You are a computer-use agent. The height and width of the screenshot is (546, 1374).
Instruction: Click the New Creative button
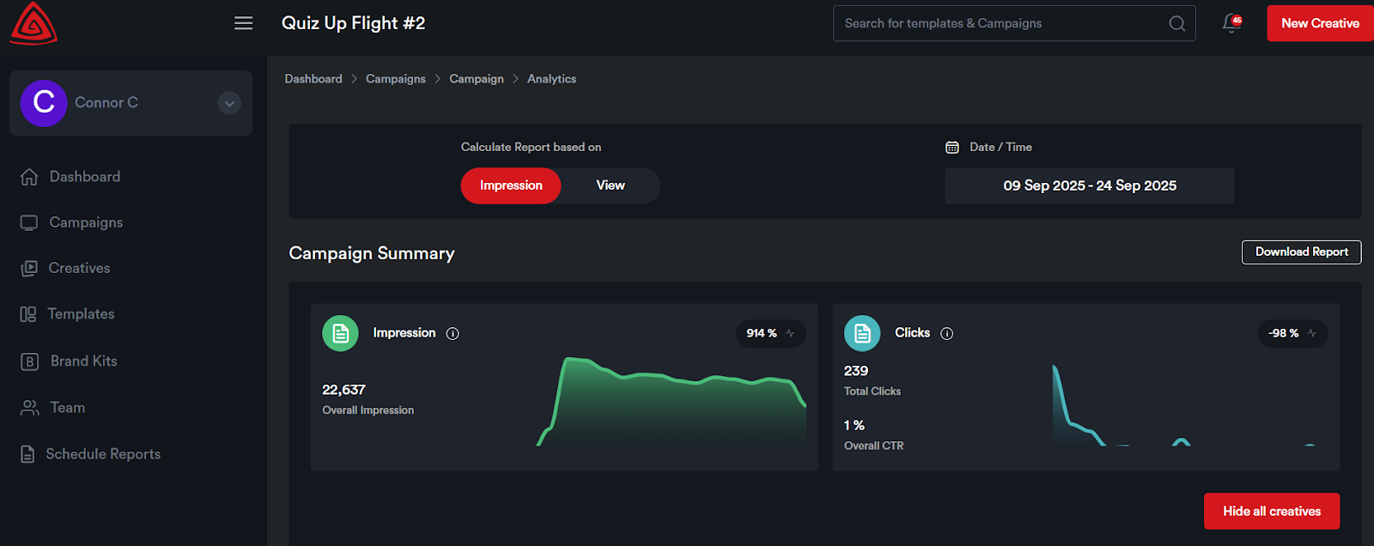point(1320,23)
